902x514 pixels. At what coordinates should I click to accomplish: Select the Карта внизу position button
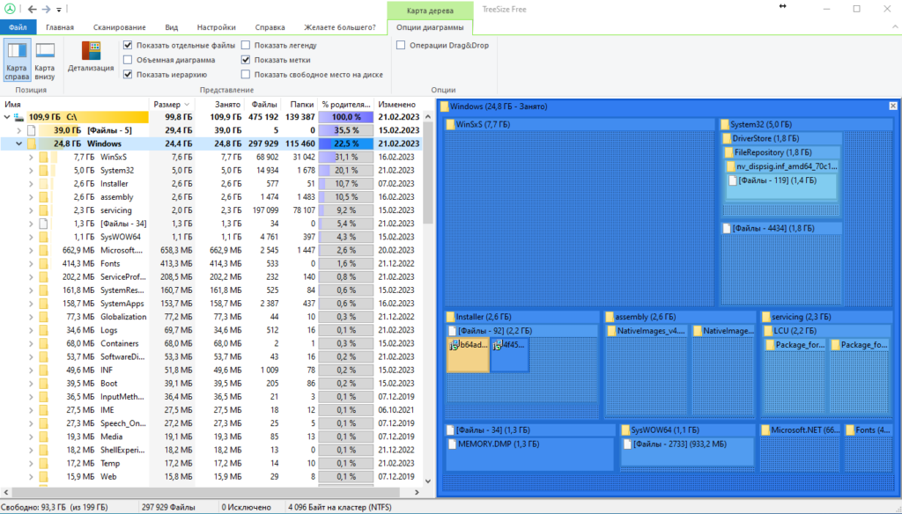point(45,61)
